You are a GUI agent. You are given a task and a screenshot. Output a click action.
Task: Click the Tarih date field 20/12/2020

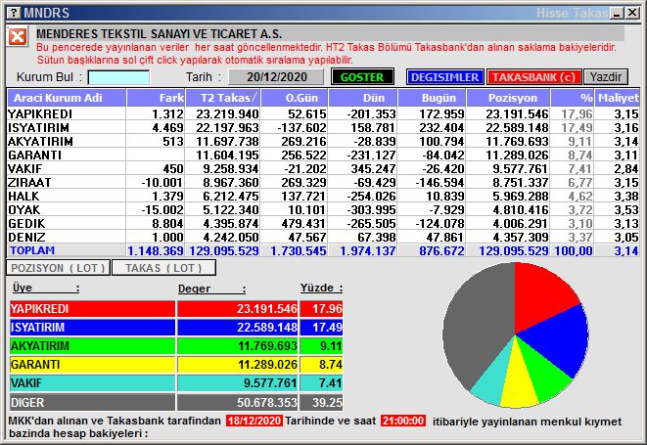pos(276,77)
